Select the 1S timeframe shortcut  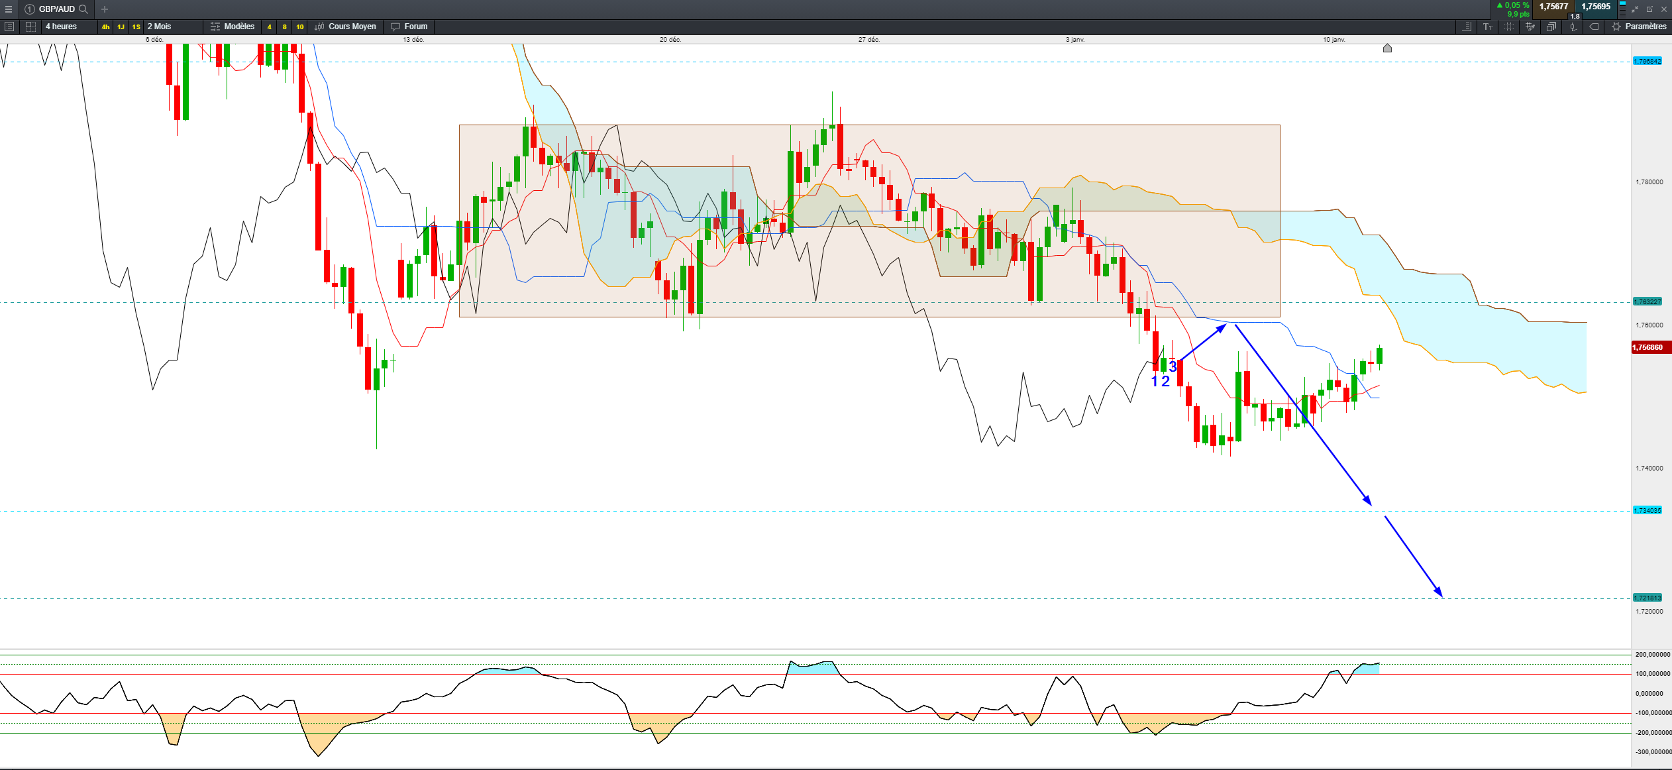pyautogui.click(x=136, y=27)
